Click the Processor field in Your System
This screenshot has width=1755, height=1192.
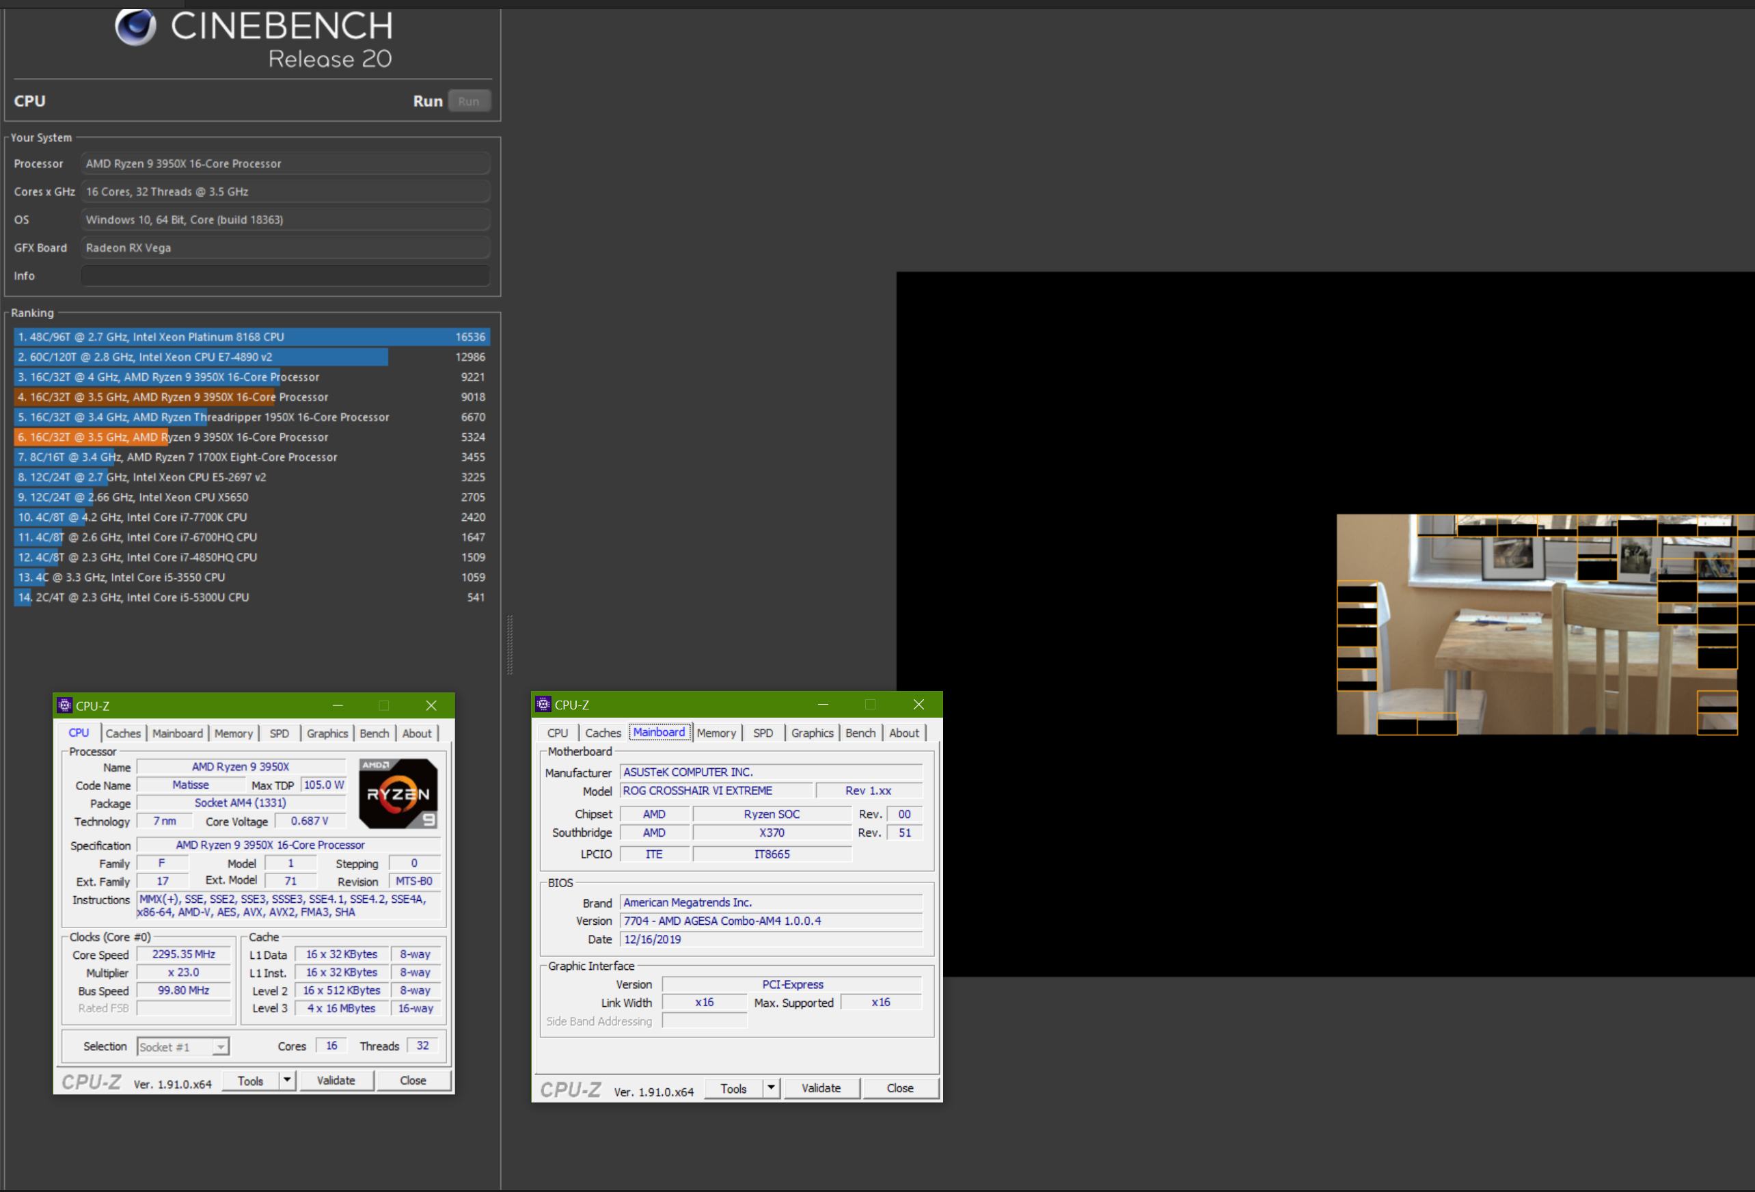[286, 163]
